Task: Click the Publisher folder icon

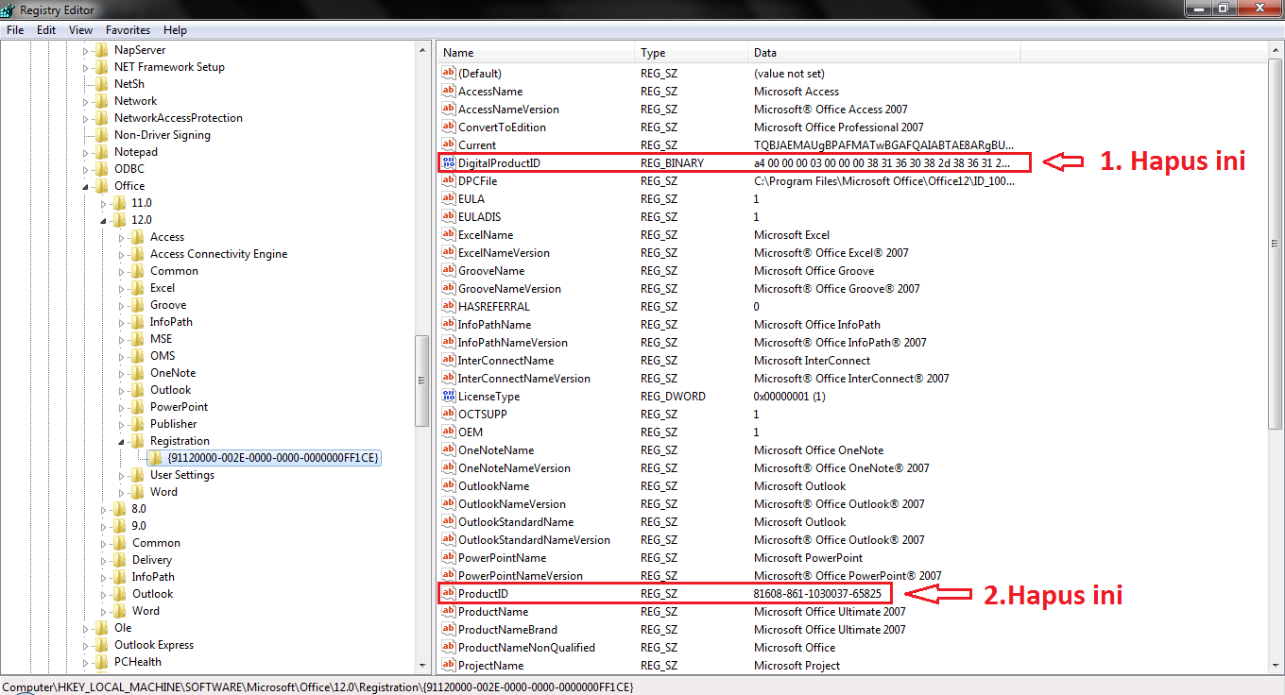Action: click(x=138, y=424)
